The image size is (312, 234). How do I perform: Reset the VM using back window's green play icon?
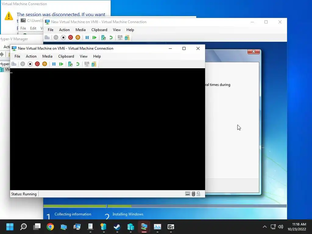[x=94, y=37]
